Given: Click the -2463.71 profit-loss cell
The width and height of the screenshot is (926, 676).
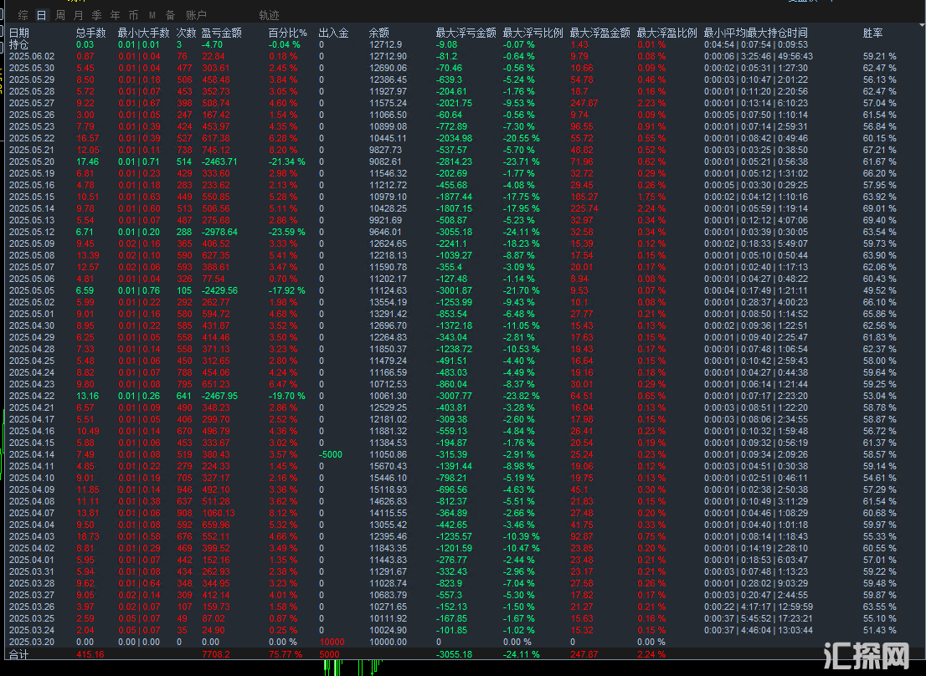Looking at the screenshot, I should pos(219,161).
